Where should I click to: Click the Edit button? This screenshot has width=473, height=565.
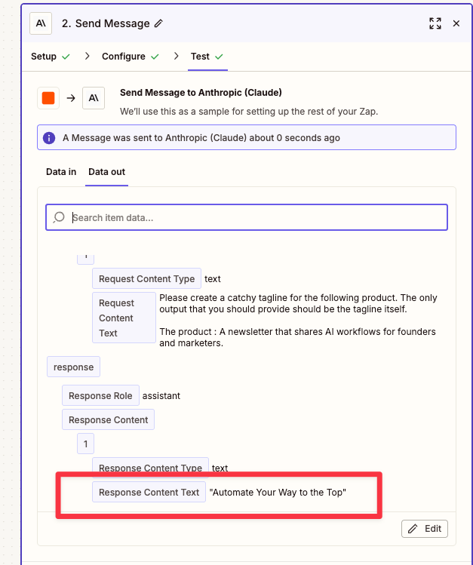pyautogui.click(x=425, y=529)
